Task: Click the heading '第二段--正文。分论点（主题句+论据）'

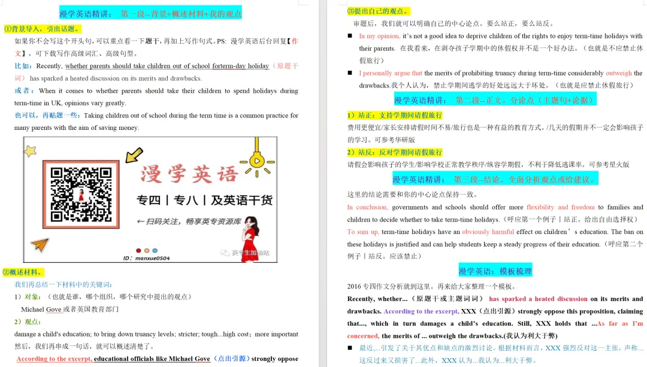Action: [x=526, y=100]
